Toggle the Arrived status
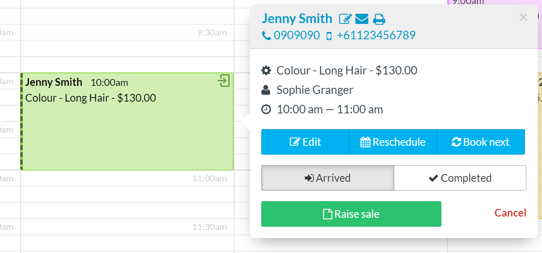Viewport: 542px width, 253px height. pos(327,178)
